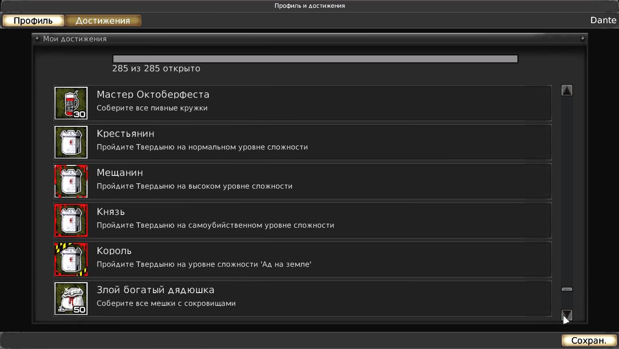Click the small icon at the right end of the Мои достижения header

[x=583, y=39]
